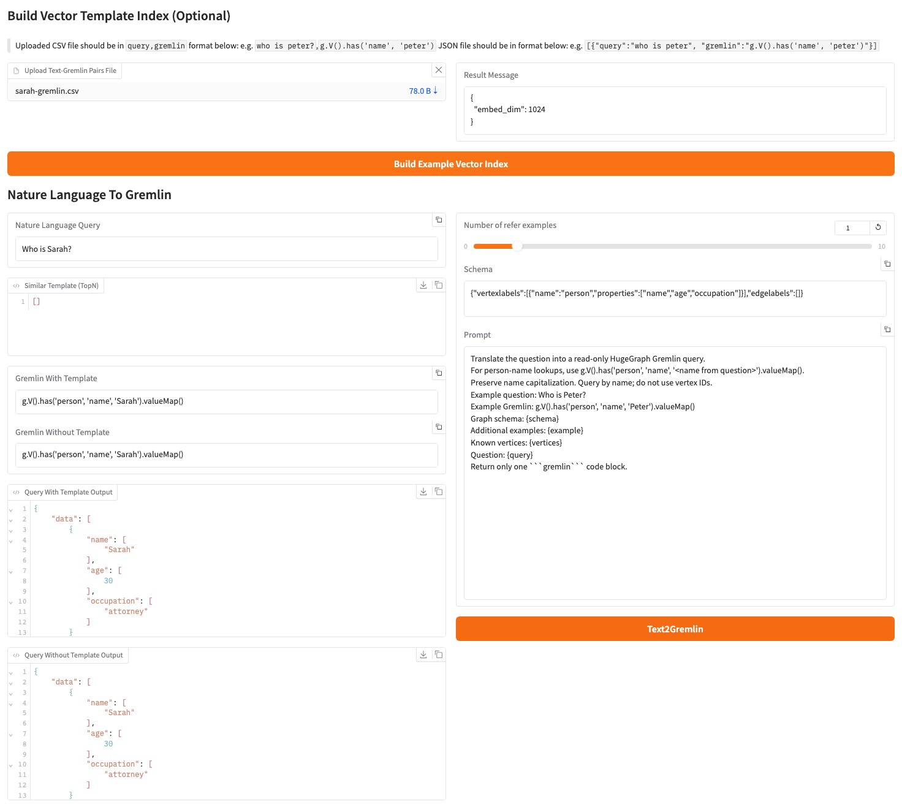Screen dimensions: 902x807
Task: Click the Query With Template Output label
Action: point(63,492)
